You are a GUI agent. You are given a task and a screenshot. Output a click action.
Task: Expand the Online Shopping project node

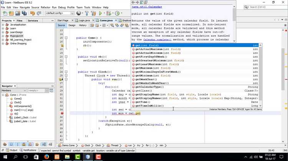3,43
